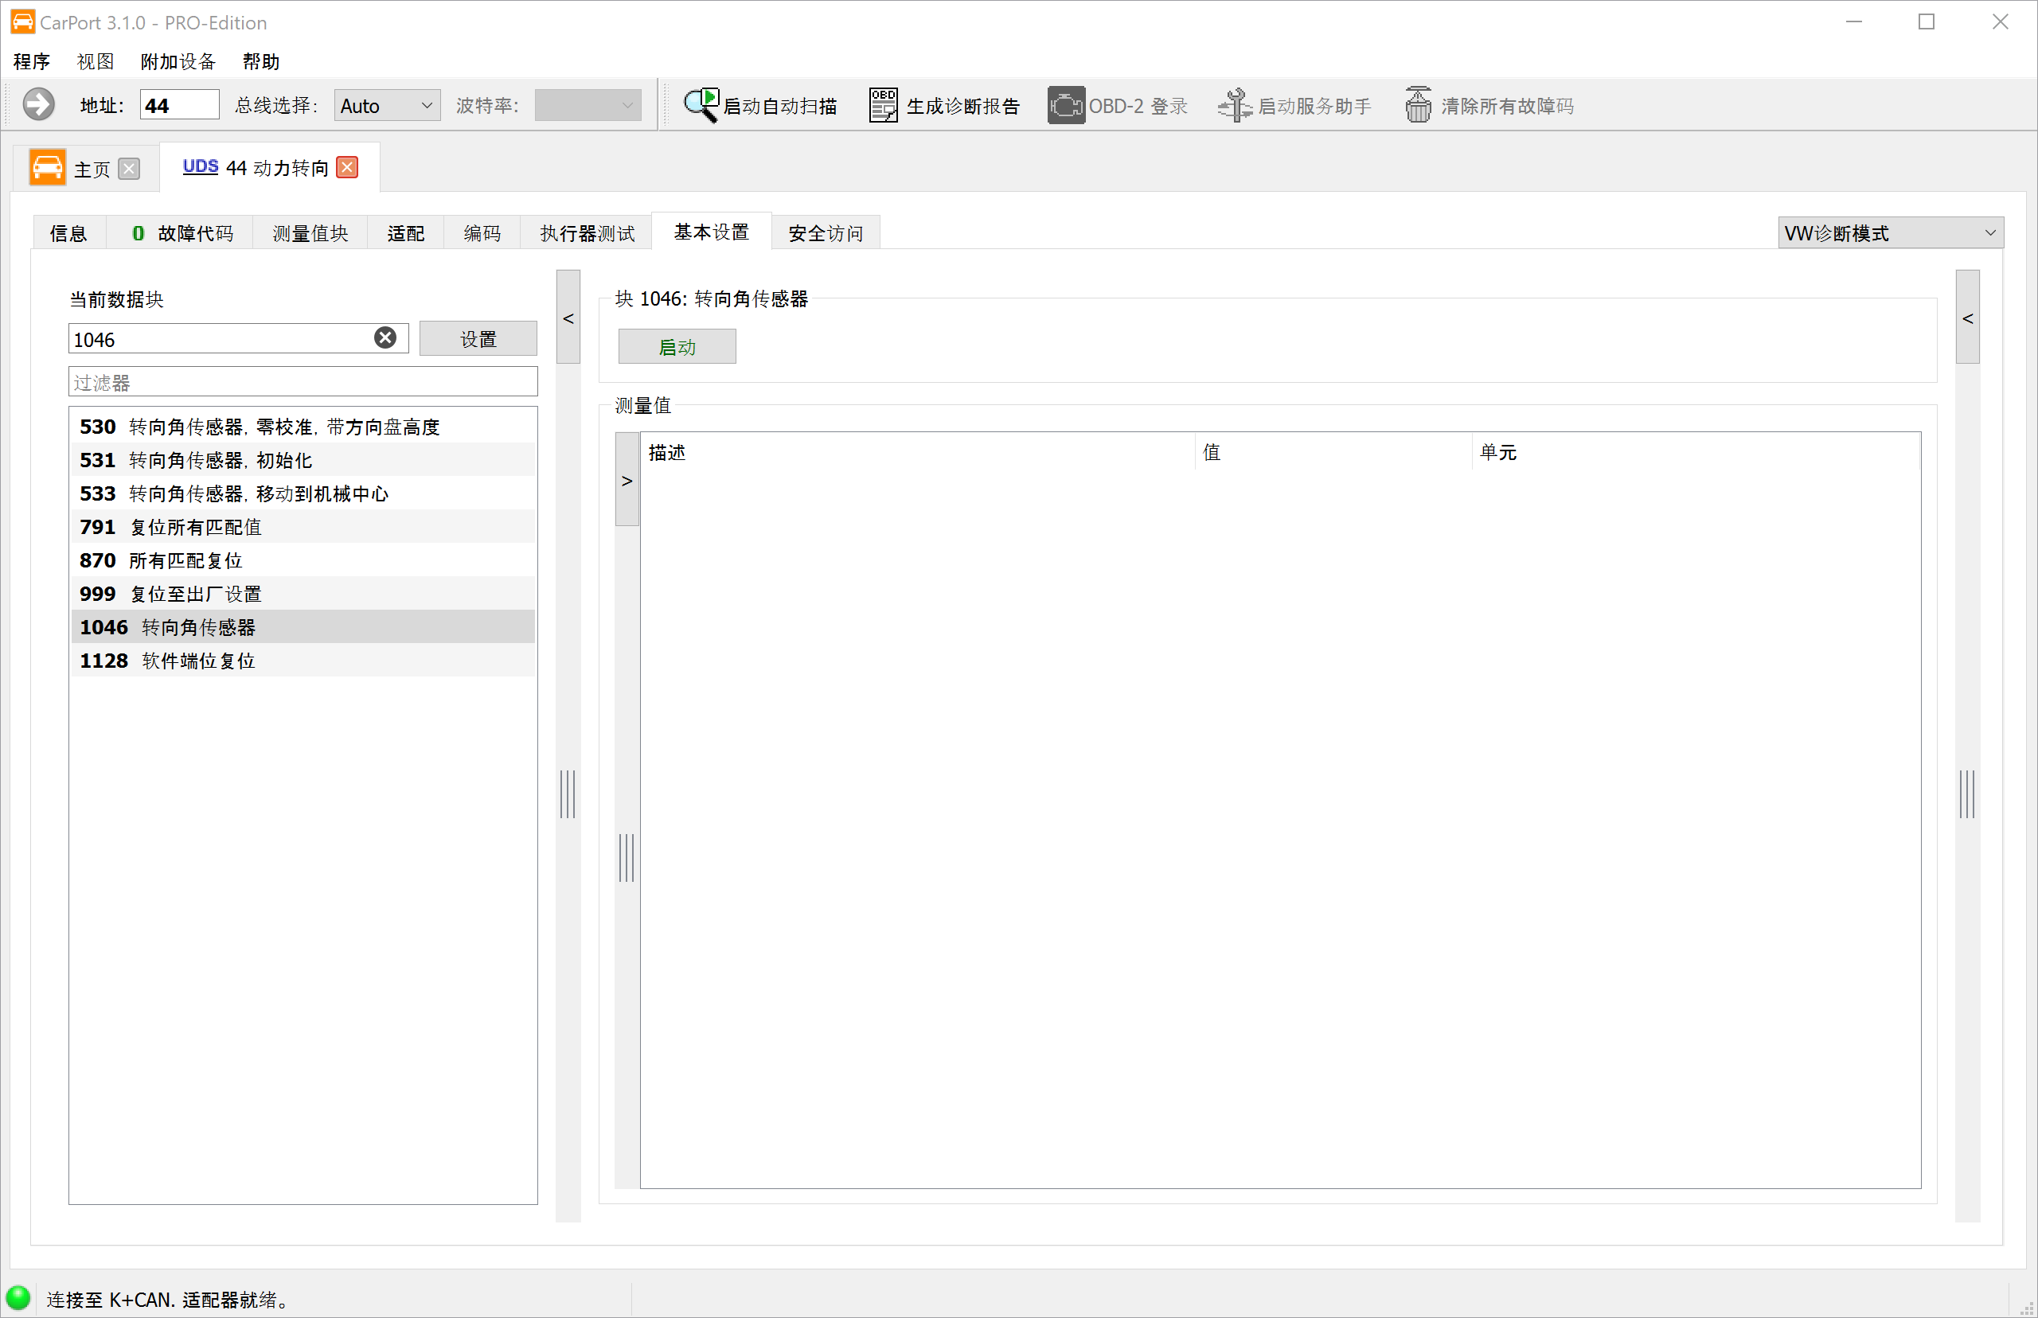Clear the current data block field
This screenshot has height=1318, width=2038.
pyautogui.click(x=385, y=338)
